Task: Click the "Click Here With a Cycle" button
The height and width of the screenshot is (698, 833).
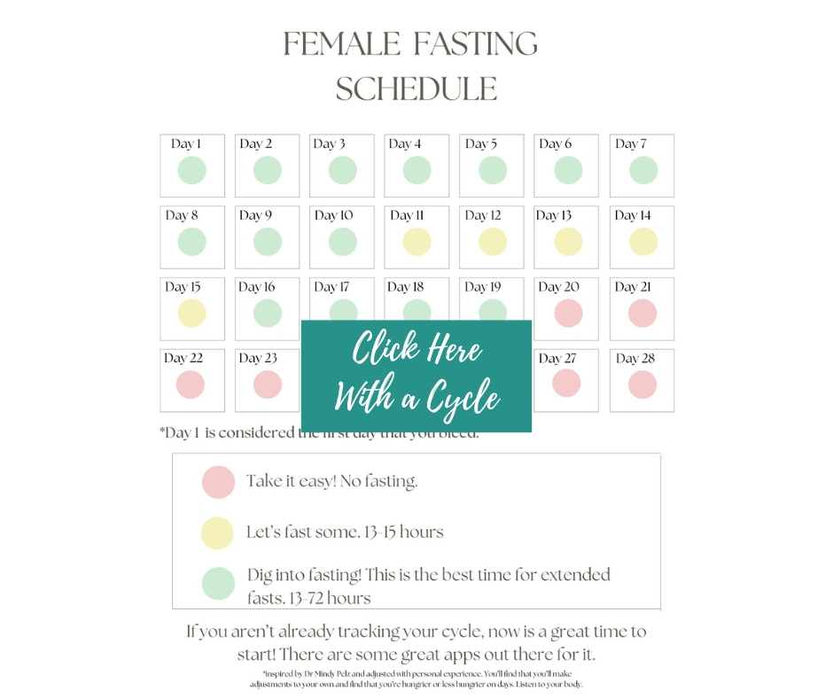Action: pos(416,376)
